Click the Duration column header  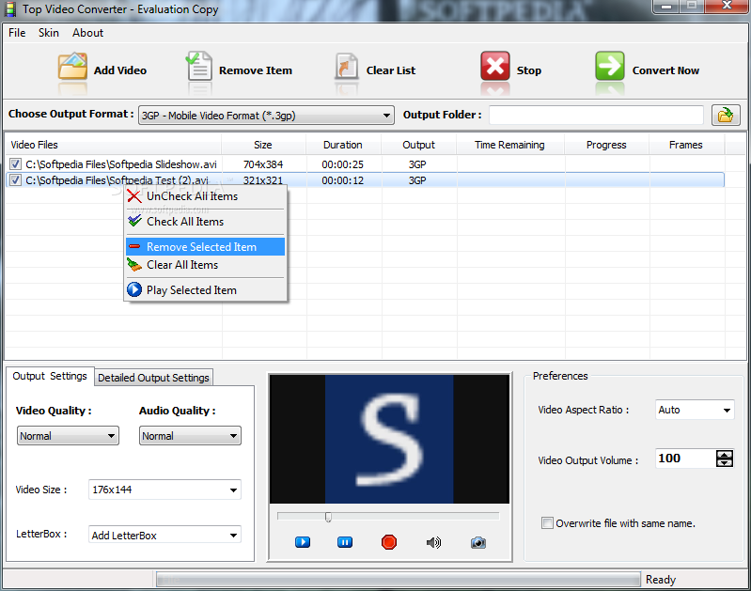coord(343,145)
